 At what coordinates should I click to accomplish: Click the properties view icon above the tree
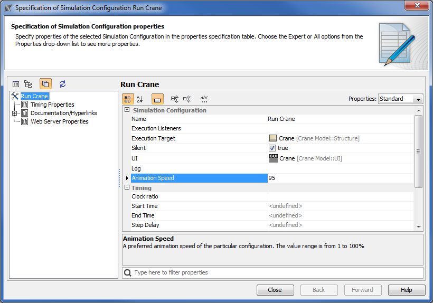(16, 84)
